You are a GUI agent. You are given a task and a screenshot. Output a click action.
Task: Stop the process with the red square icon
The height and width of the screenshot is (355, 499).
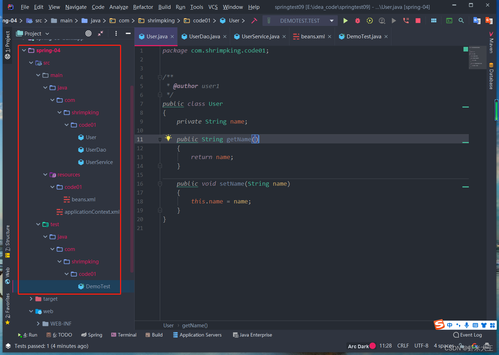(x=418, y=21)
